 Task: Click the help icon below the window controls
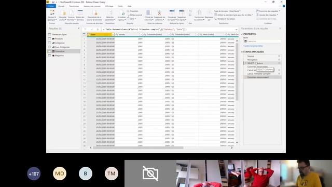284,6
